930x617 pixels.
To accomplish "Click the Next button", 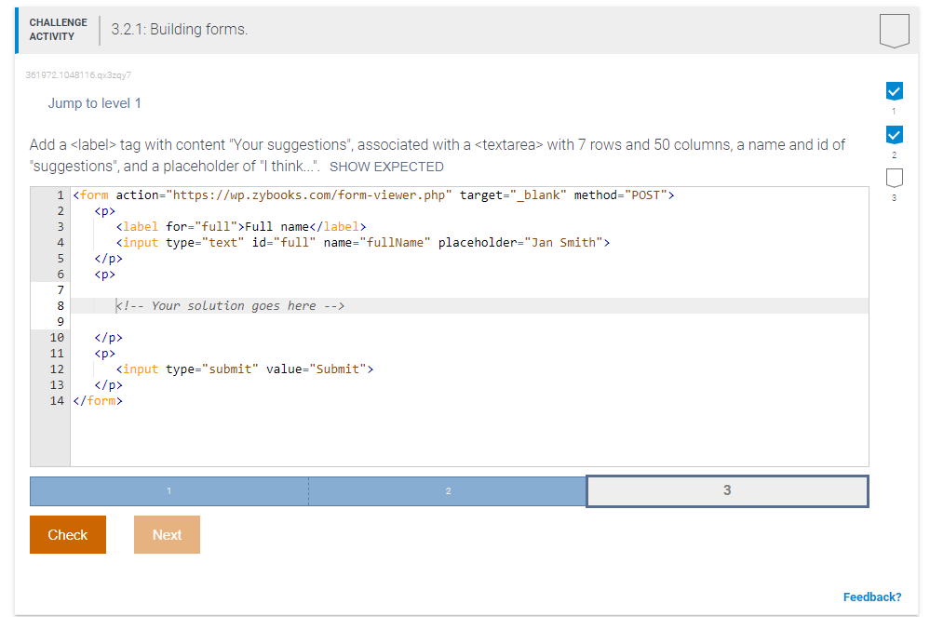I will (167, 534).
